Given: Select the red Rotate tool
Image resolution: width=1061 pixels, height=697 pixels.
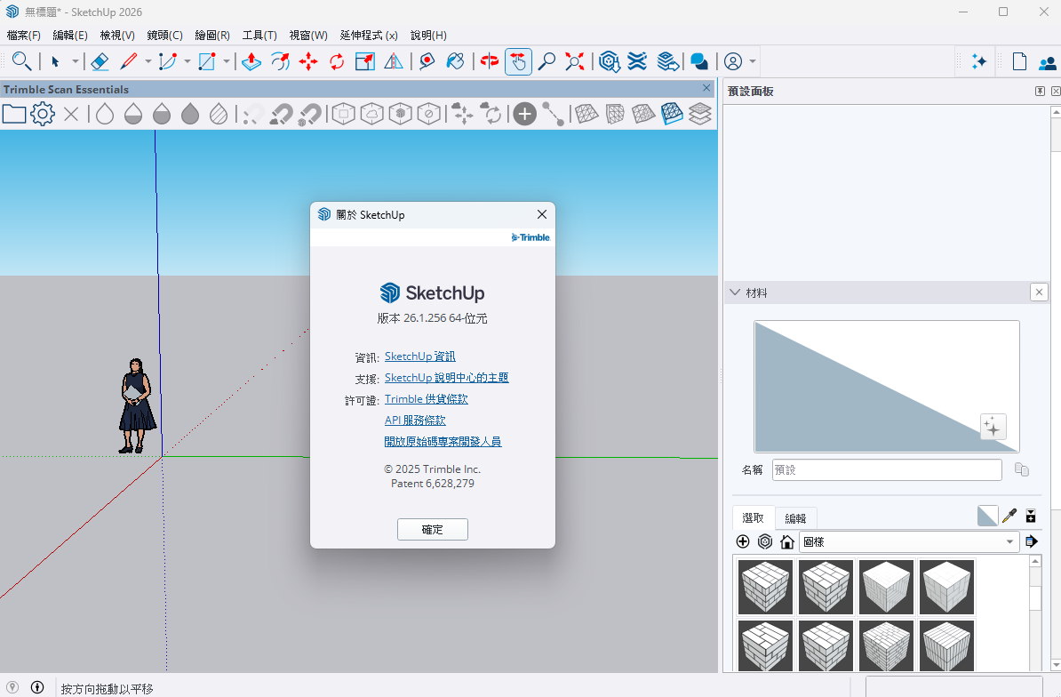Looking at the screenshot, I should pyautogui.click(x=337, y=61).
